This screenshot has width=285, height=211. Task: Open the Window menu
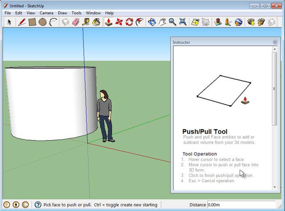(x=93, y=13)
